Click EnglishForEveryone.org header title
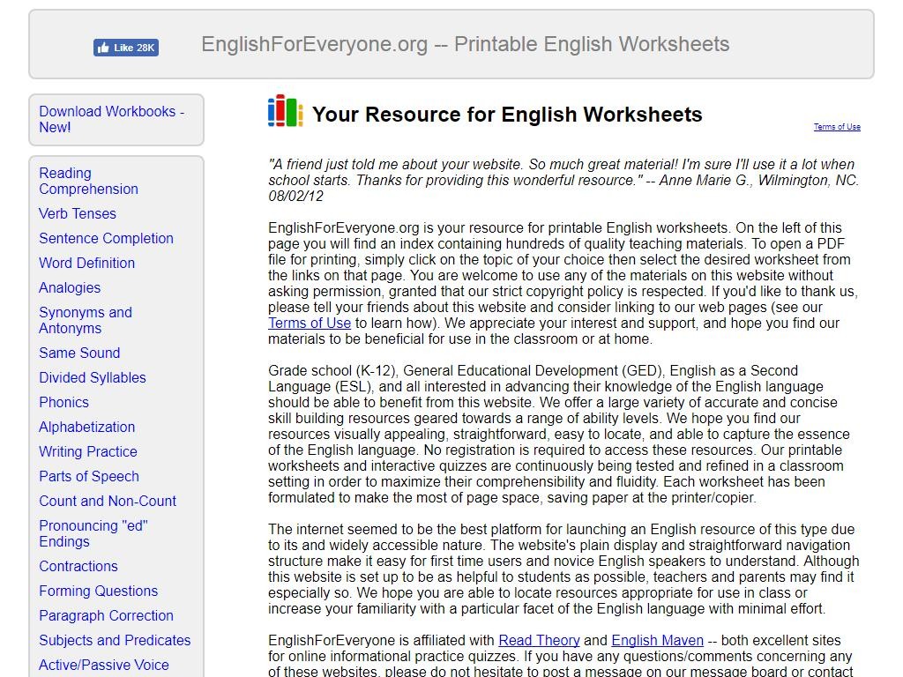The image size is (903, 677). (466, 44)
